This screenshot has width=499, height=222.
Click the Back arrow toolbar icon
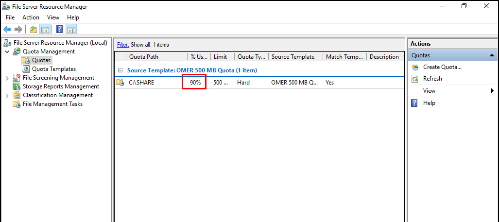click(7, 30)
